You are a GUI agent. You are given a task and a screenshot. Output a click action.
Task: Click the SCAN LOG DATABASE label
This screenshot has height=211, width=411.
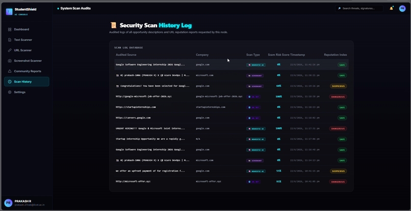(x=129, y=48)
